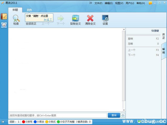Click inside the main text editing area

(x=65, y=70)
